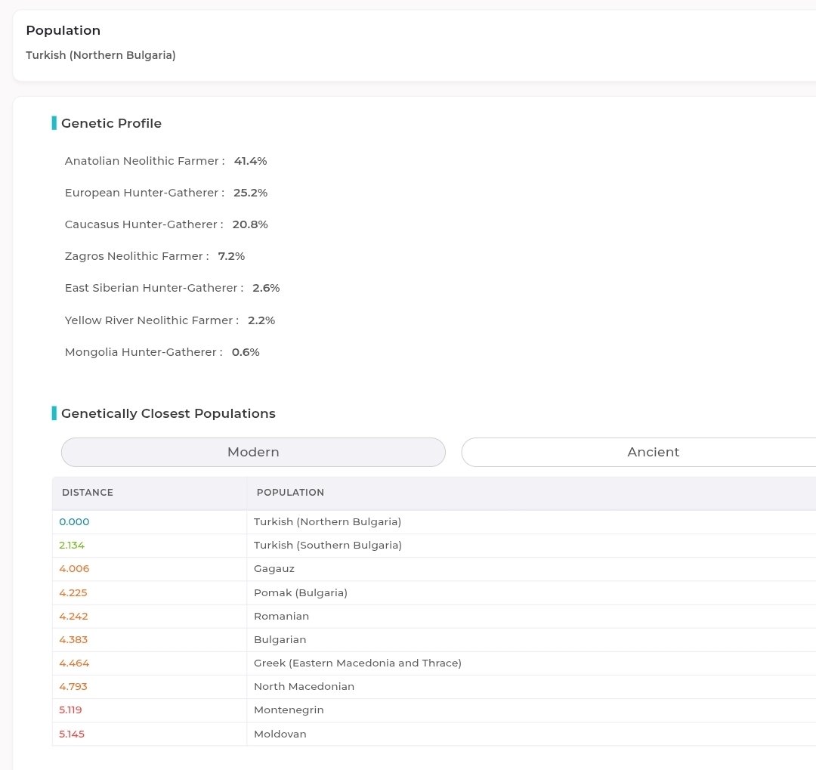Click the 5.145 distance value
This screenshot has width=816, height=770.
(x=72, y=734)
